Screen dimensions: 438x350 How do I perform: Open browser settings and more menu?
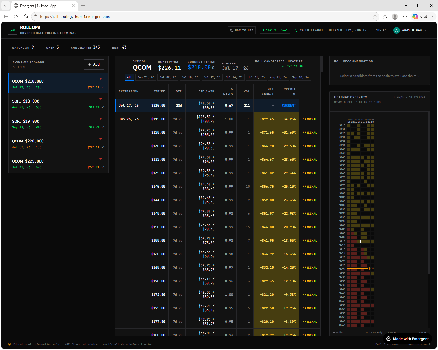point(405,17)
